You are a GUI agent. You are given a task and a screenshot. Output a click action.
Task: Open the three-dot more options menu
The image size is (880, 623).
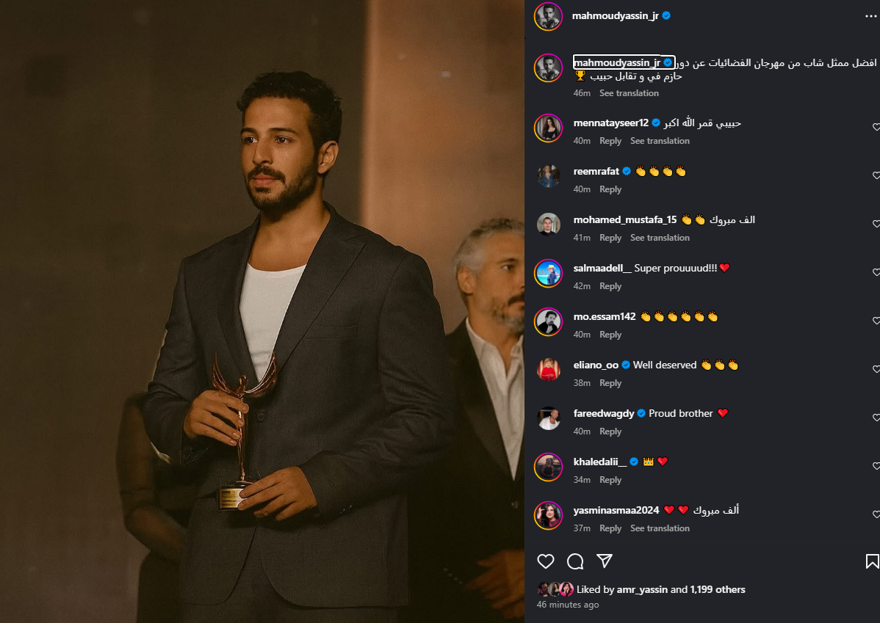click(871, 16)
